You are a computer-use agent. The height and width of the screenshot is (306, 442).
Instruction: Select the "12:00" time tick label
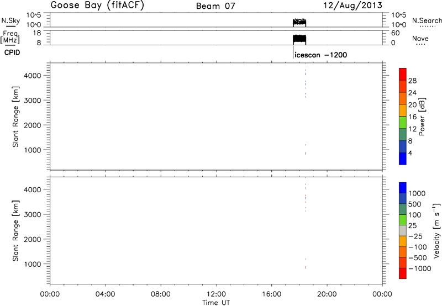216,294
